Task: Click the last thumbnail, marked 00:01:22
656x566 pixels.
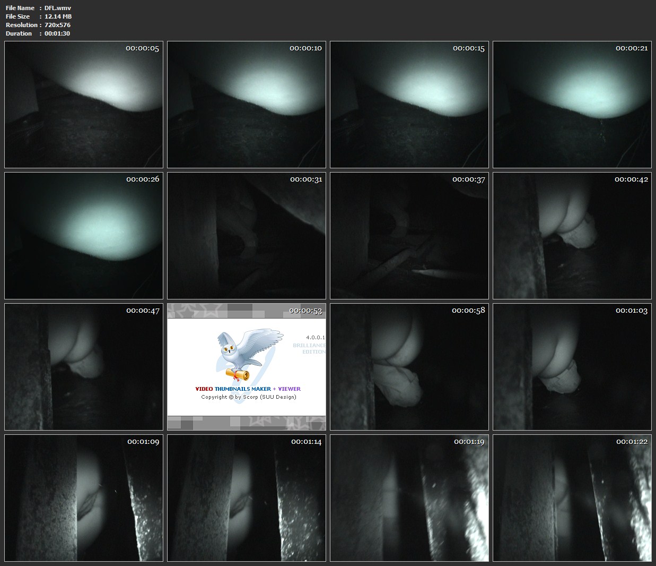Action: pyautogui.click(x=572, y=498)
